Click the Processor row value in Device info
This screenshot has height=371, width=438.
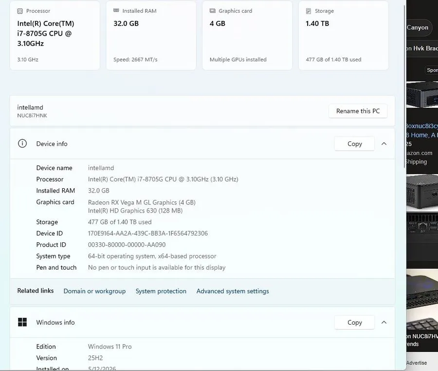(163, 179)
